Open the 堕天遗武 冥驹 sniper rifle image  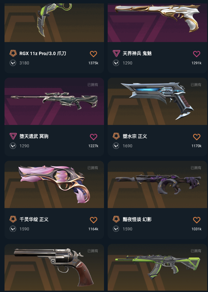tap(54, 101)
